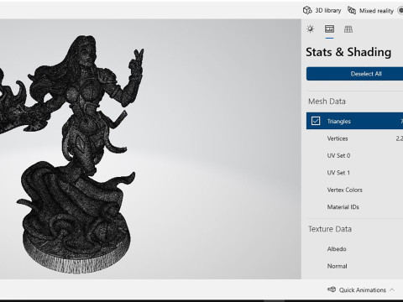Open the Grid & Views tab
Viewport: 403px width, 302px height.
[348, 29]
